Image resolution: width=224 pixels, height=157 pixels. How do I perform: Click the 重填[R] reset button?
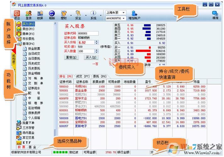(71, 57)
